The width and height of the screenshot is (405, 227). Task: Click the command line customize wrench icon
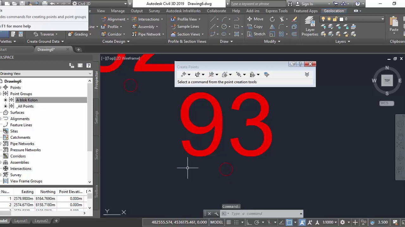pyautogui.click(x=216, y=213)
